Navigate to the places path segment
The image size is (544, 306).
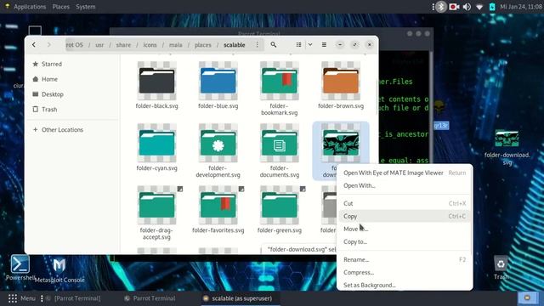coord(203,45)
